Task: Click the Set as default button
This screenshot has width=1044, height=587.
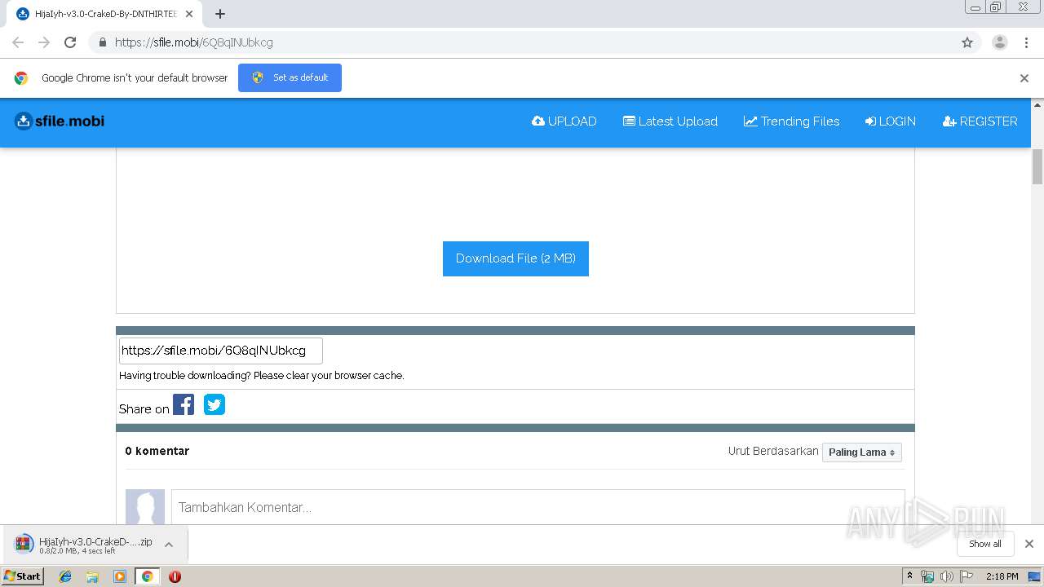Action: (x=290, y=77)
